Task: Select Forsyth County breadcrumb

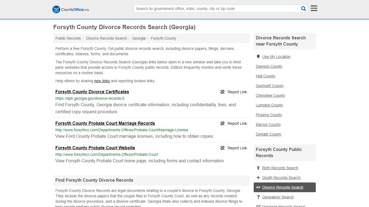Action: (x=163, y=38)
